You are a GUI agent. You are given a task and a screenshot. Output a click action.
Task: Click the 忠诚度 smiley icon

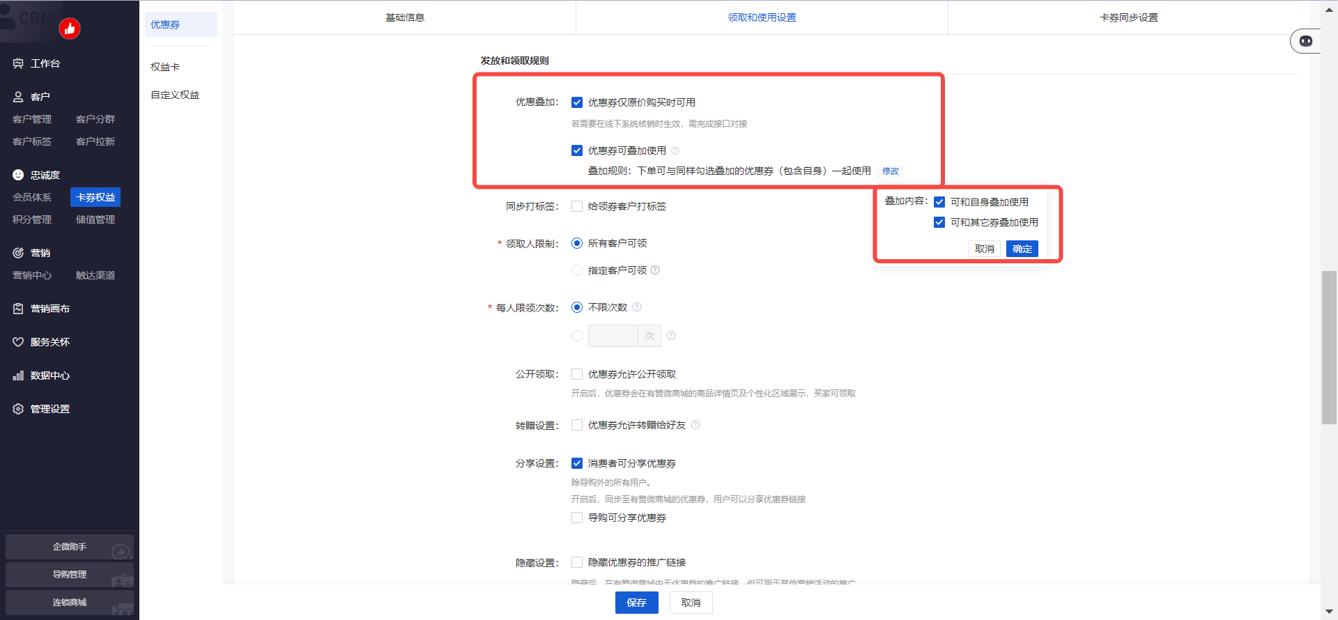(18, 175)
